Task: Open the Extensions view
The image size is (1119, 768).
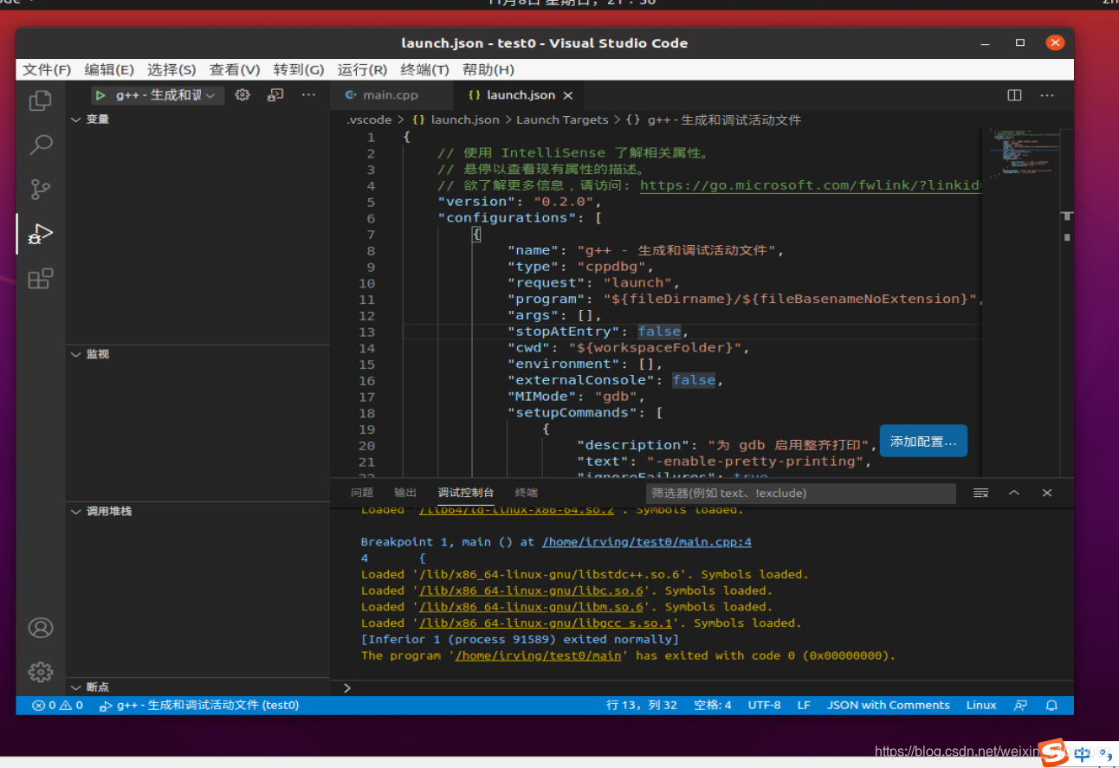Action: click(x=41, y=279)
